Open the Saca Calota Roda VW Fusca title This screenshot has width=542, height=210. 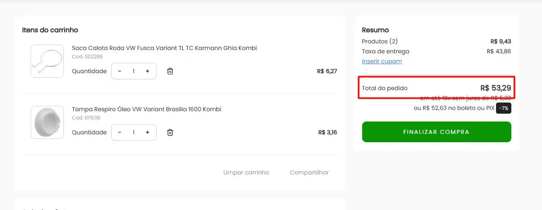[x=164, y=48]
